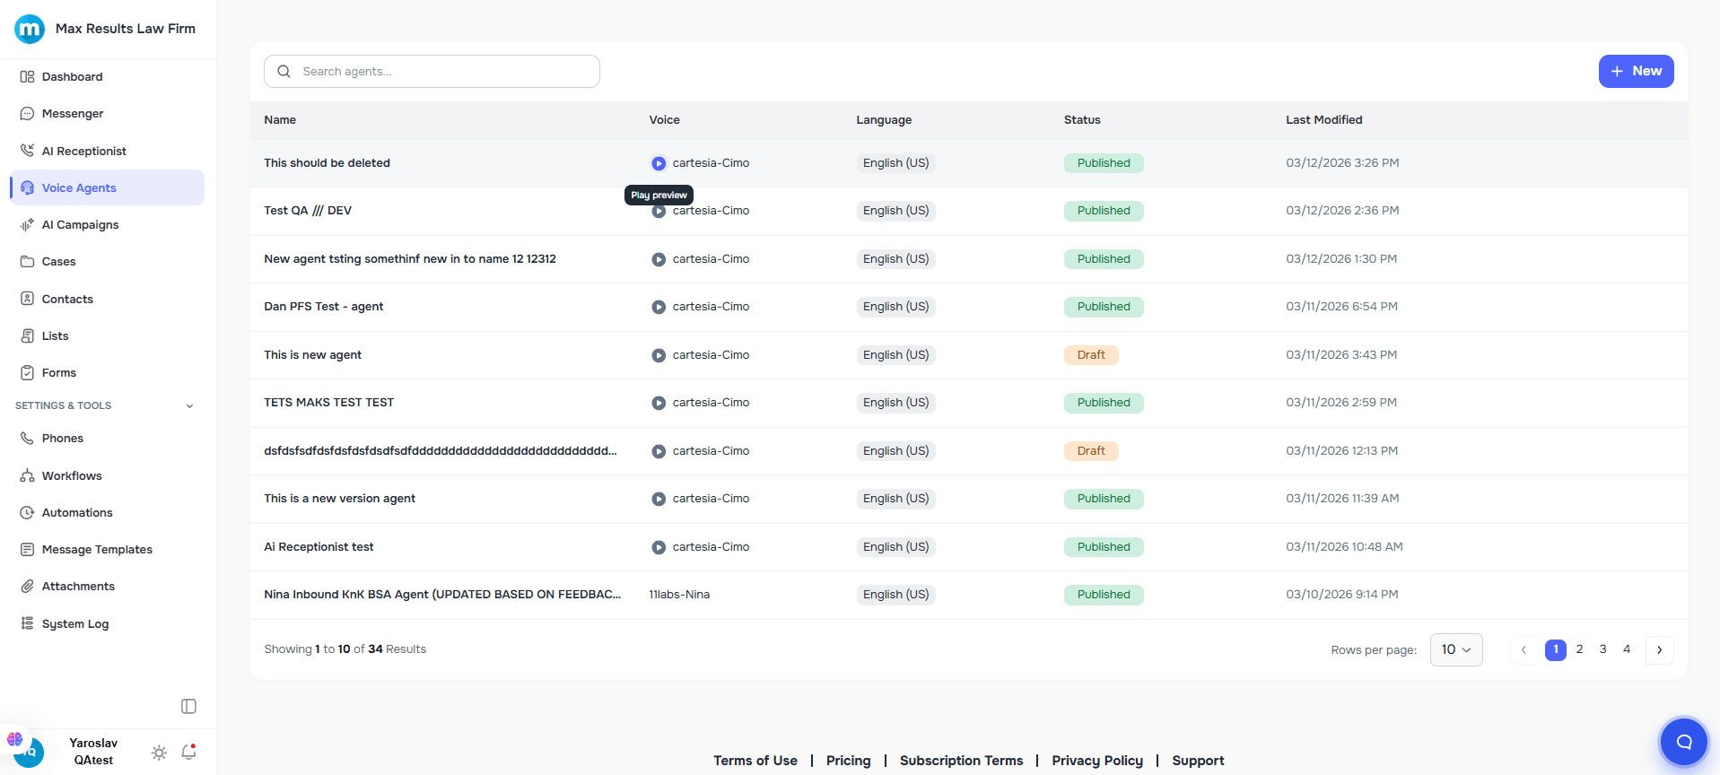Viewport: 1720px width, 775px height.
Task: Play voice preview for Dan PFS Test agent
Action: [x=659, y=307]
